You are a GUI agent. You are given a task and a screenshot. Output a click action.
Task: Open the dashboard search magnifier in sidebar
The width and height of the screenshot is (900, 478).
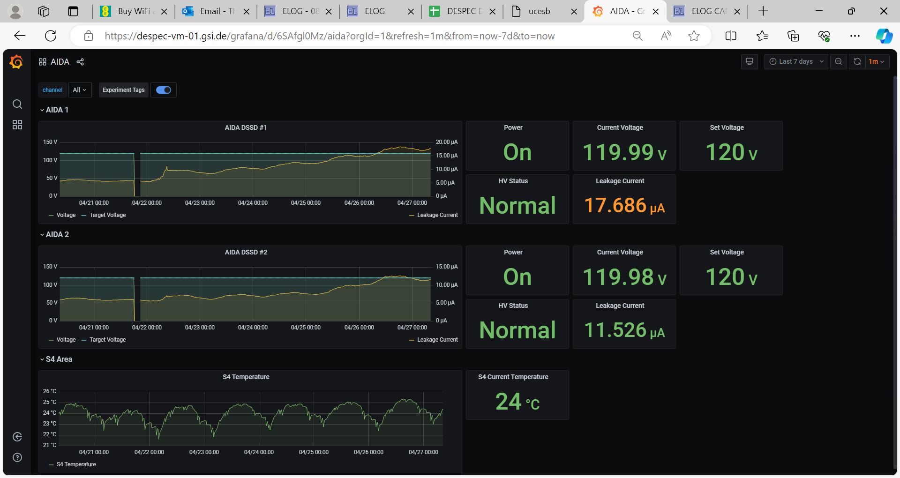[17, 104]
